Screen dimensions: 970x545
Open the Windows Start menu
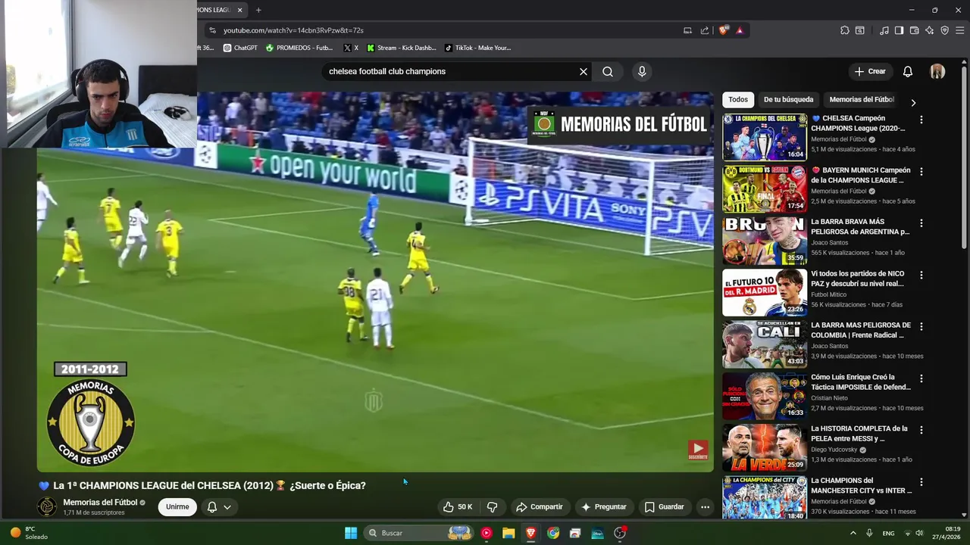(351, 533)
